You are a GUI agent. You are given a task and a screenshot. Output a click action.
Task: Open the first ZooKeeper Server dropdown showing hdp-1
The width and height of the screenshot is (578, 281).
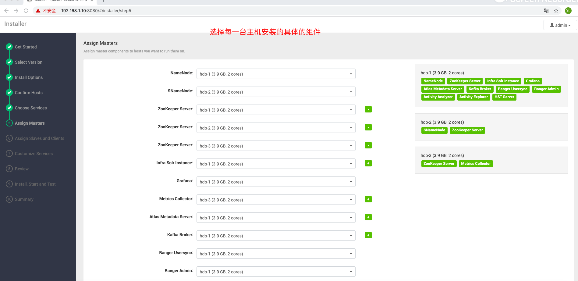coord(276,110)
